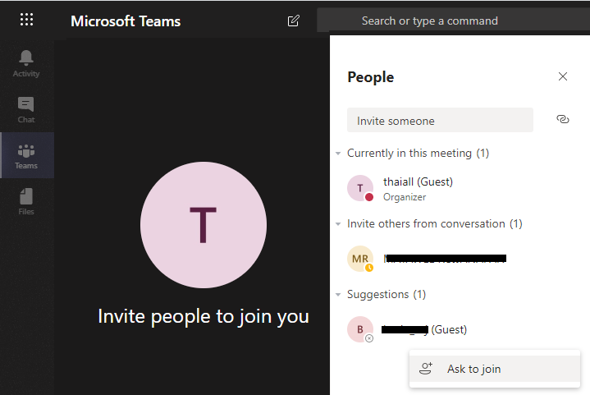Click the Microsoft Teams title
590x395 pixels.
(x=126, y=21)
